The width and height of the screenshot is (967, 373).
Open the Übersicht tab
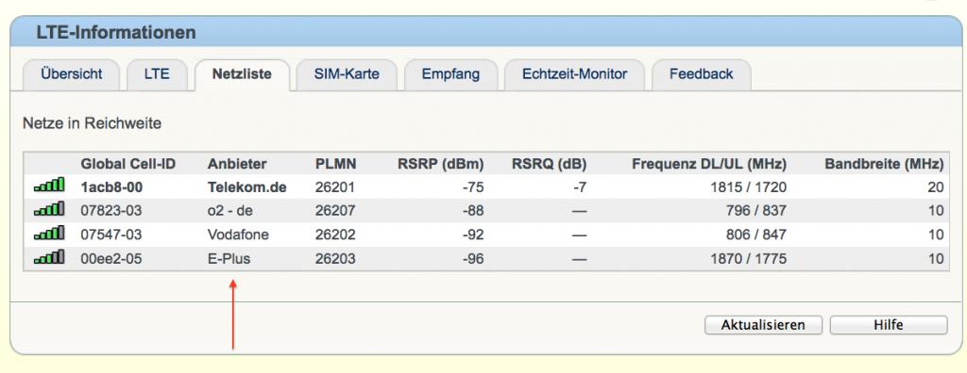coord(72,74)
